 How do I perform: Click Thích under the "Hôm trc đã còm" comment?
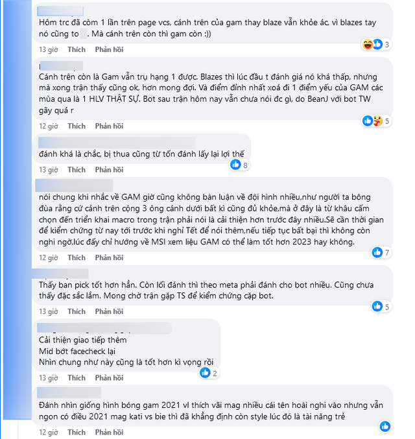tap(77, 49)
